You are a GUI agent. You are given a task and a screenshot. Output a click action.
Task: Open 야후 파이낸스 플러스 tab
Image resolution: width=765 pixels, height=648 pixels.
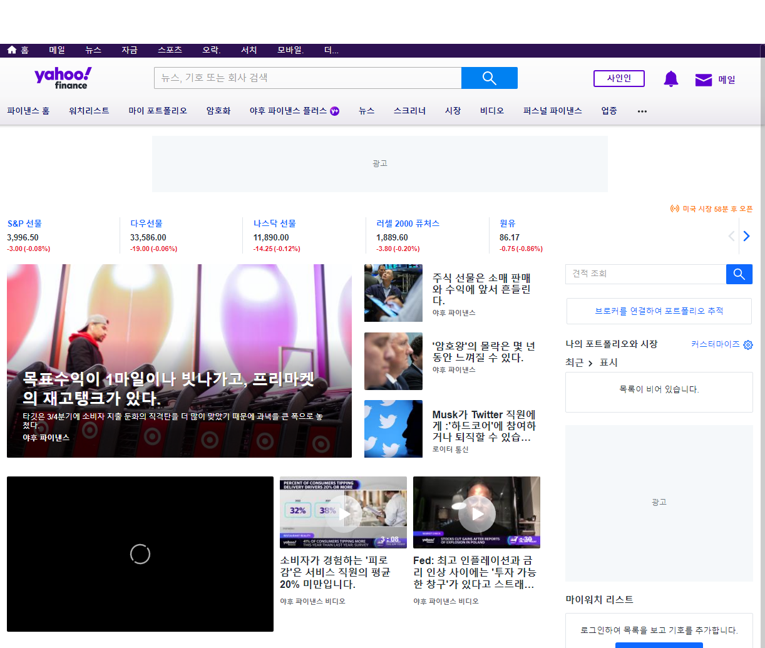[x=288, y=111]
